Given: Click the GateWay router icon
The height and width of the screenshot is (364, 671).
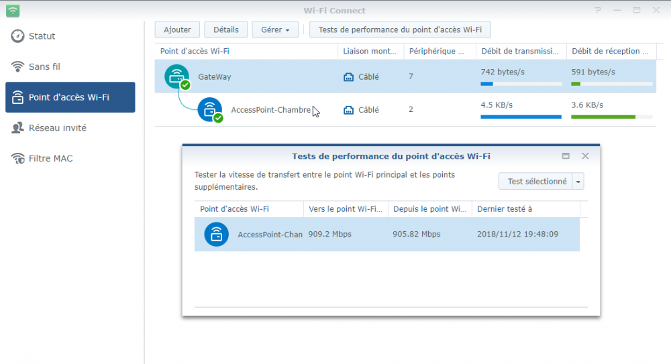Looking at the screenshot, I should (x=176, y=76).
